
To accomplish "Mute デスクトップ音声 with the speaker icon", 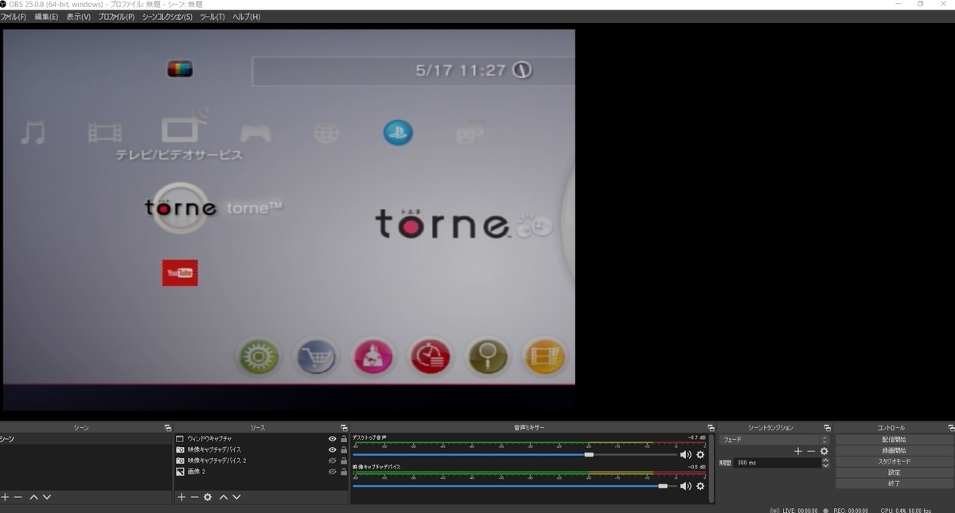I will (685, 455).
